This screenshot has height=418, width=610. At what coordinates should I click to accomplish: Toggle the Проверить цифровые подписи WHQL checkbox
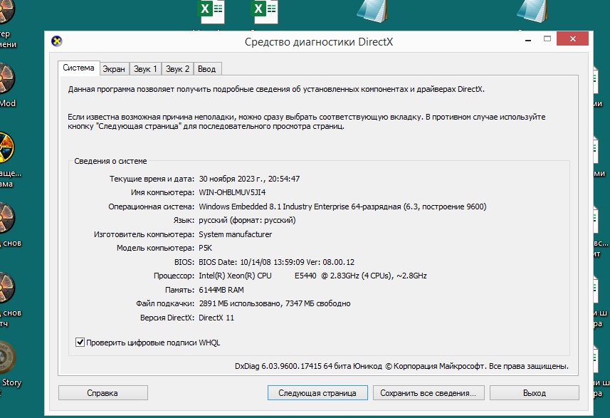[80, 342]
